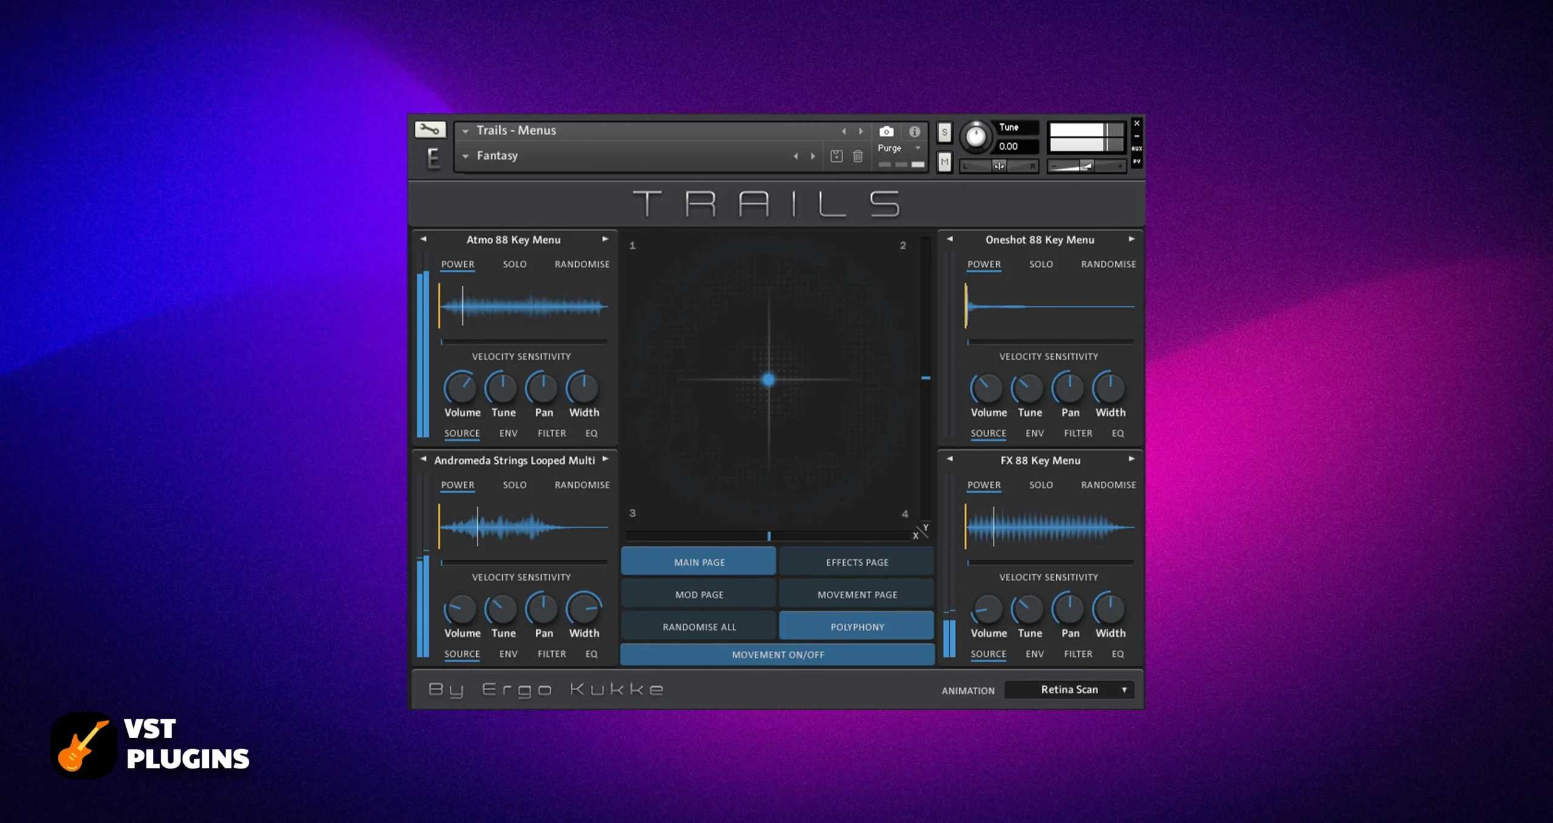Click the Andromeda Strings Width knob
This screenshot has height=823, width=1553.
tap(584, 608)
